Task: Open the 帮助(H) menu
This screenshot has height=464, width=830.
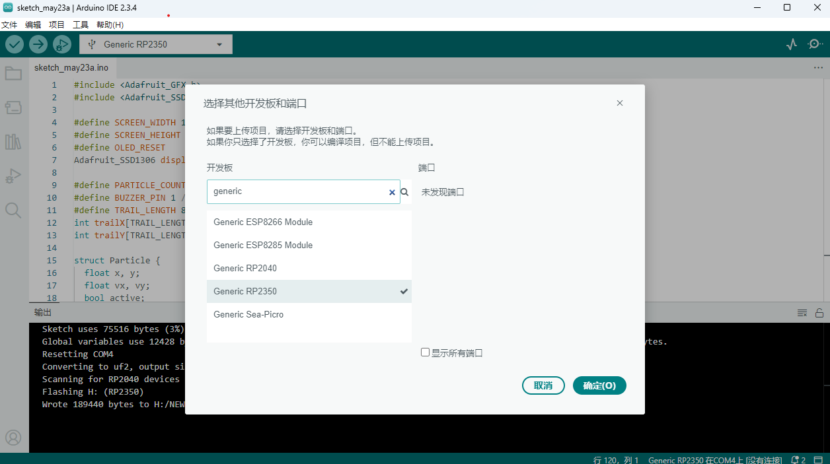Action: click(x=110, y=24)
